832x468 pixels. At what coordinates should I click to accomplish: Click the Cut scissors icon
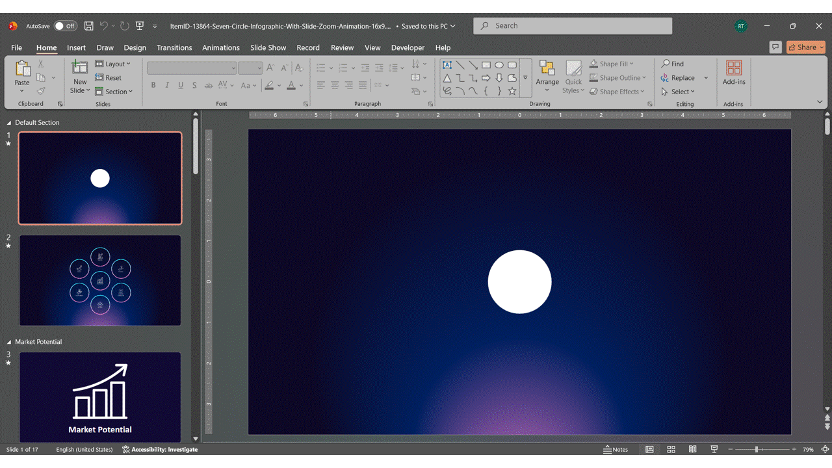coord(40,64)
